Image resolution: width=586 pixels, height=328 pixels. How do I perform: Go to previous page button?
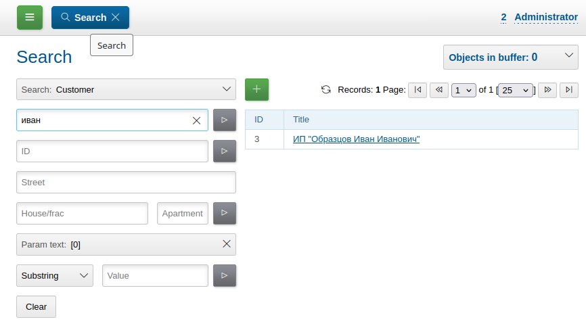[x=439, y=90]
